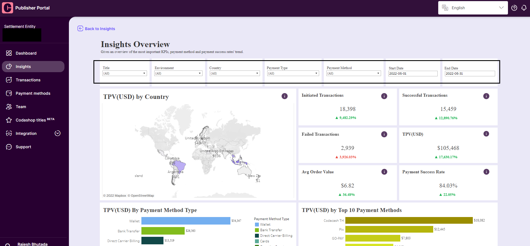530x246 pixels.
Task: Show info for Initiated Transactions card
Action: [x=384, y=96]
